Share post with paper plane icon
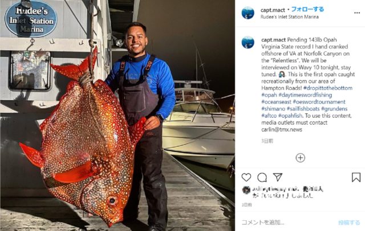This screenshot has height=231, width=365. [278, 177]
